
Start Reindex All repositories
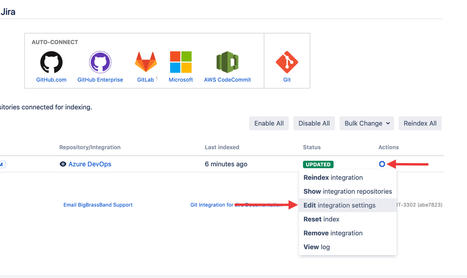(420, 123)
